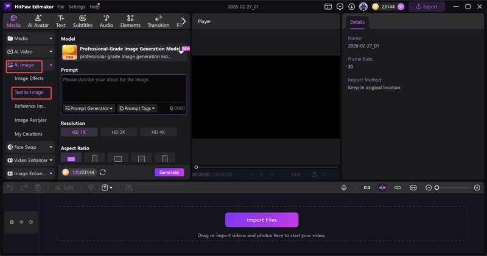This screenshot has height=256, width=487.
Task: Open the Prompt Tags dropdown
Action: click(x=137, y=108)
